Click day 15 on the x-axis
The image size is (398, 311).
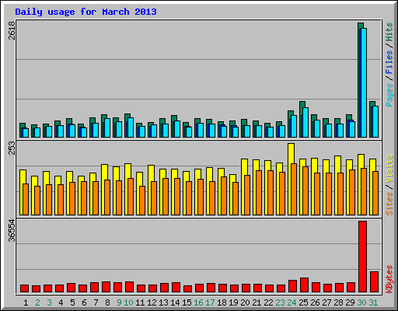[187, 302]
